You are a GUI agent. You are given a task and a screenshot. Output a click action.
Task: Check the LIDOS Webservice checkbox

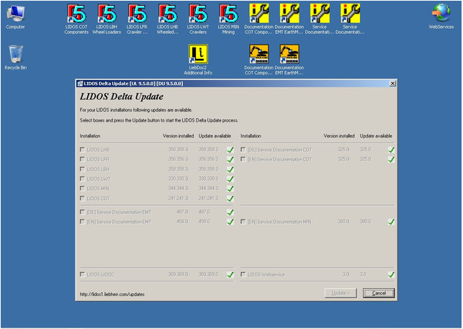pos(243,274)
